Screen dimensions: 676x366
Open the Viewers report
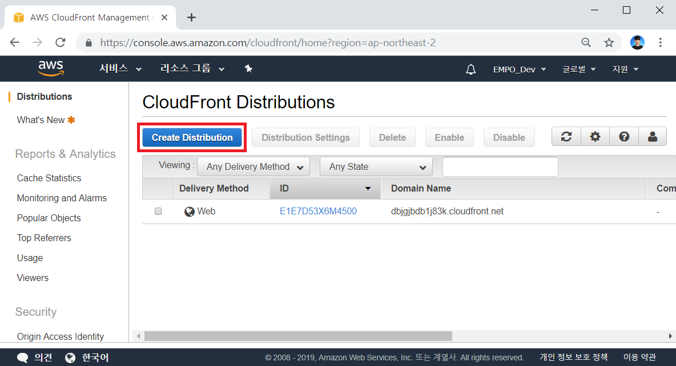tap(33, 278)
